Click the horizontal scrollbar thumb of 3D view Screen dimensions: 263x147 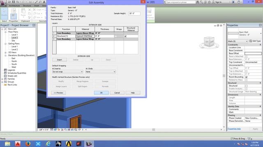[153, 129]
